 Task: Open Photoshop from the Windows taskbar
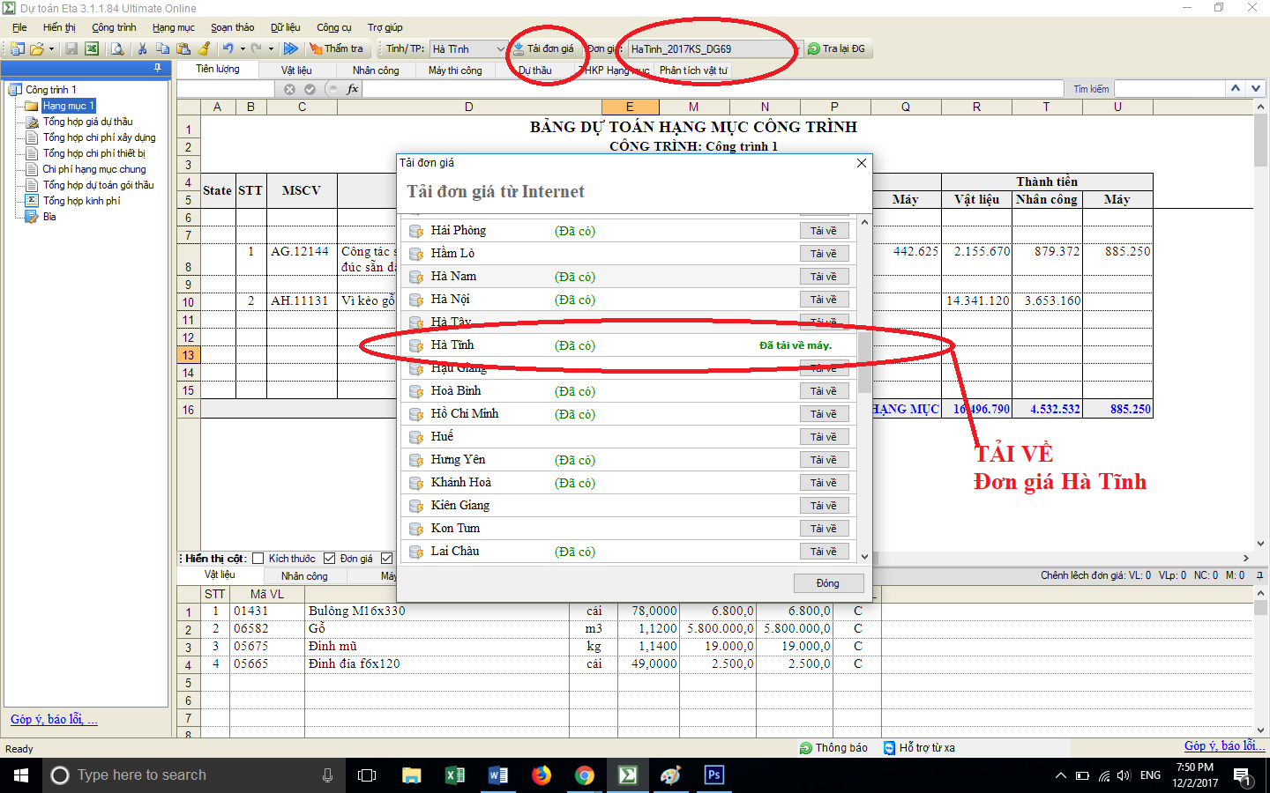(713, 775)
